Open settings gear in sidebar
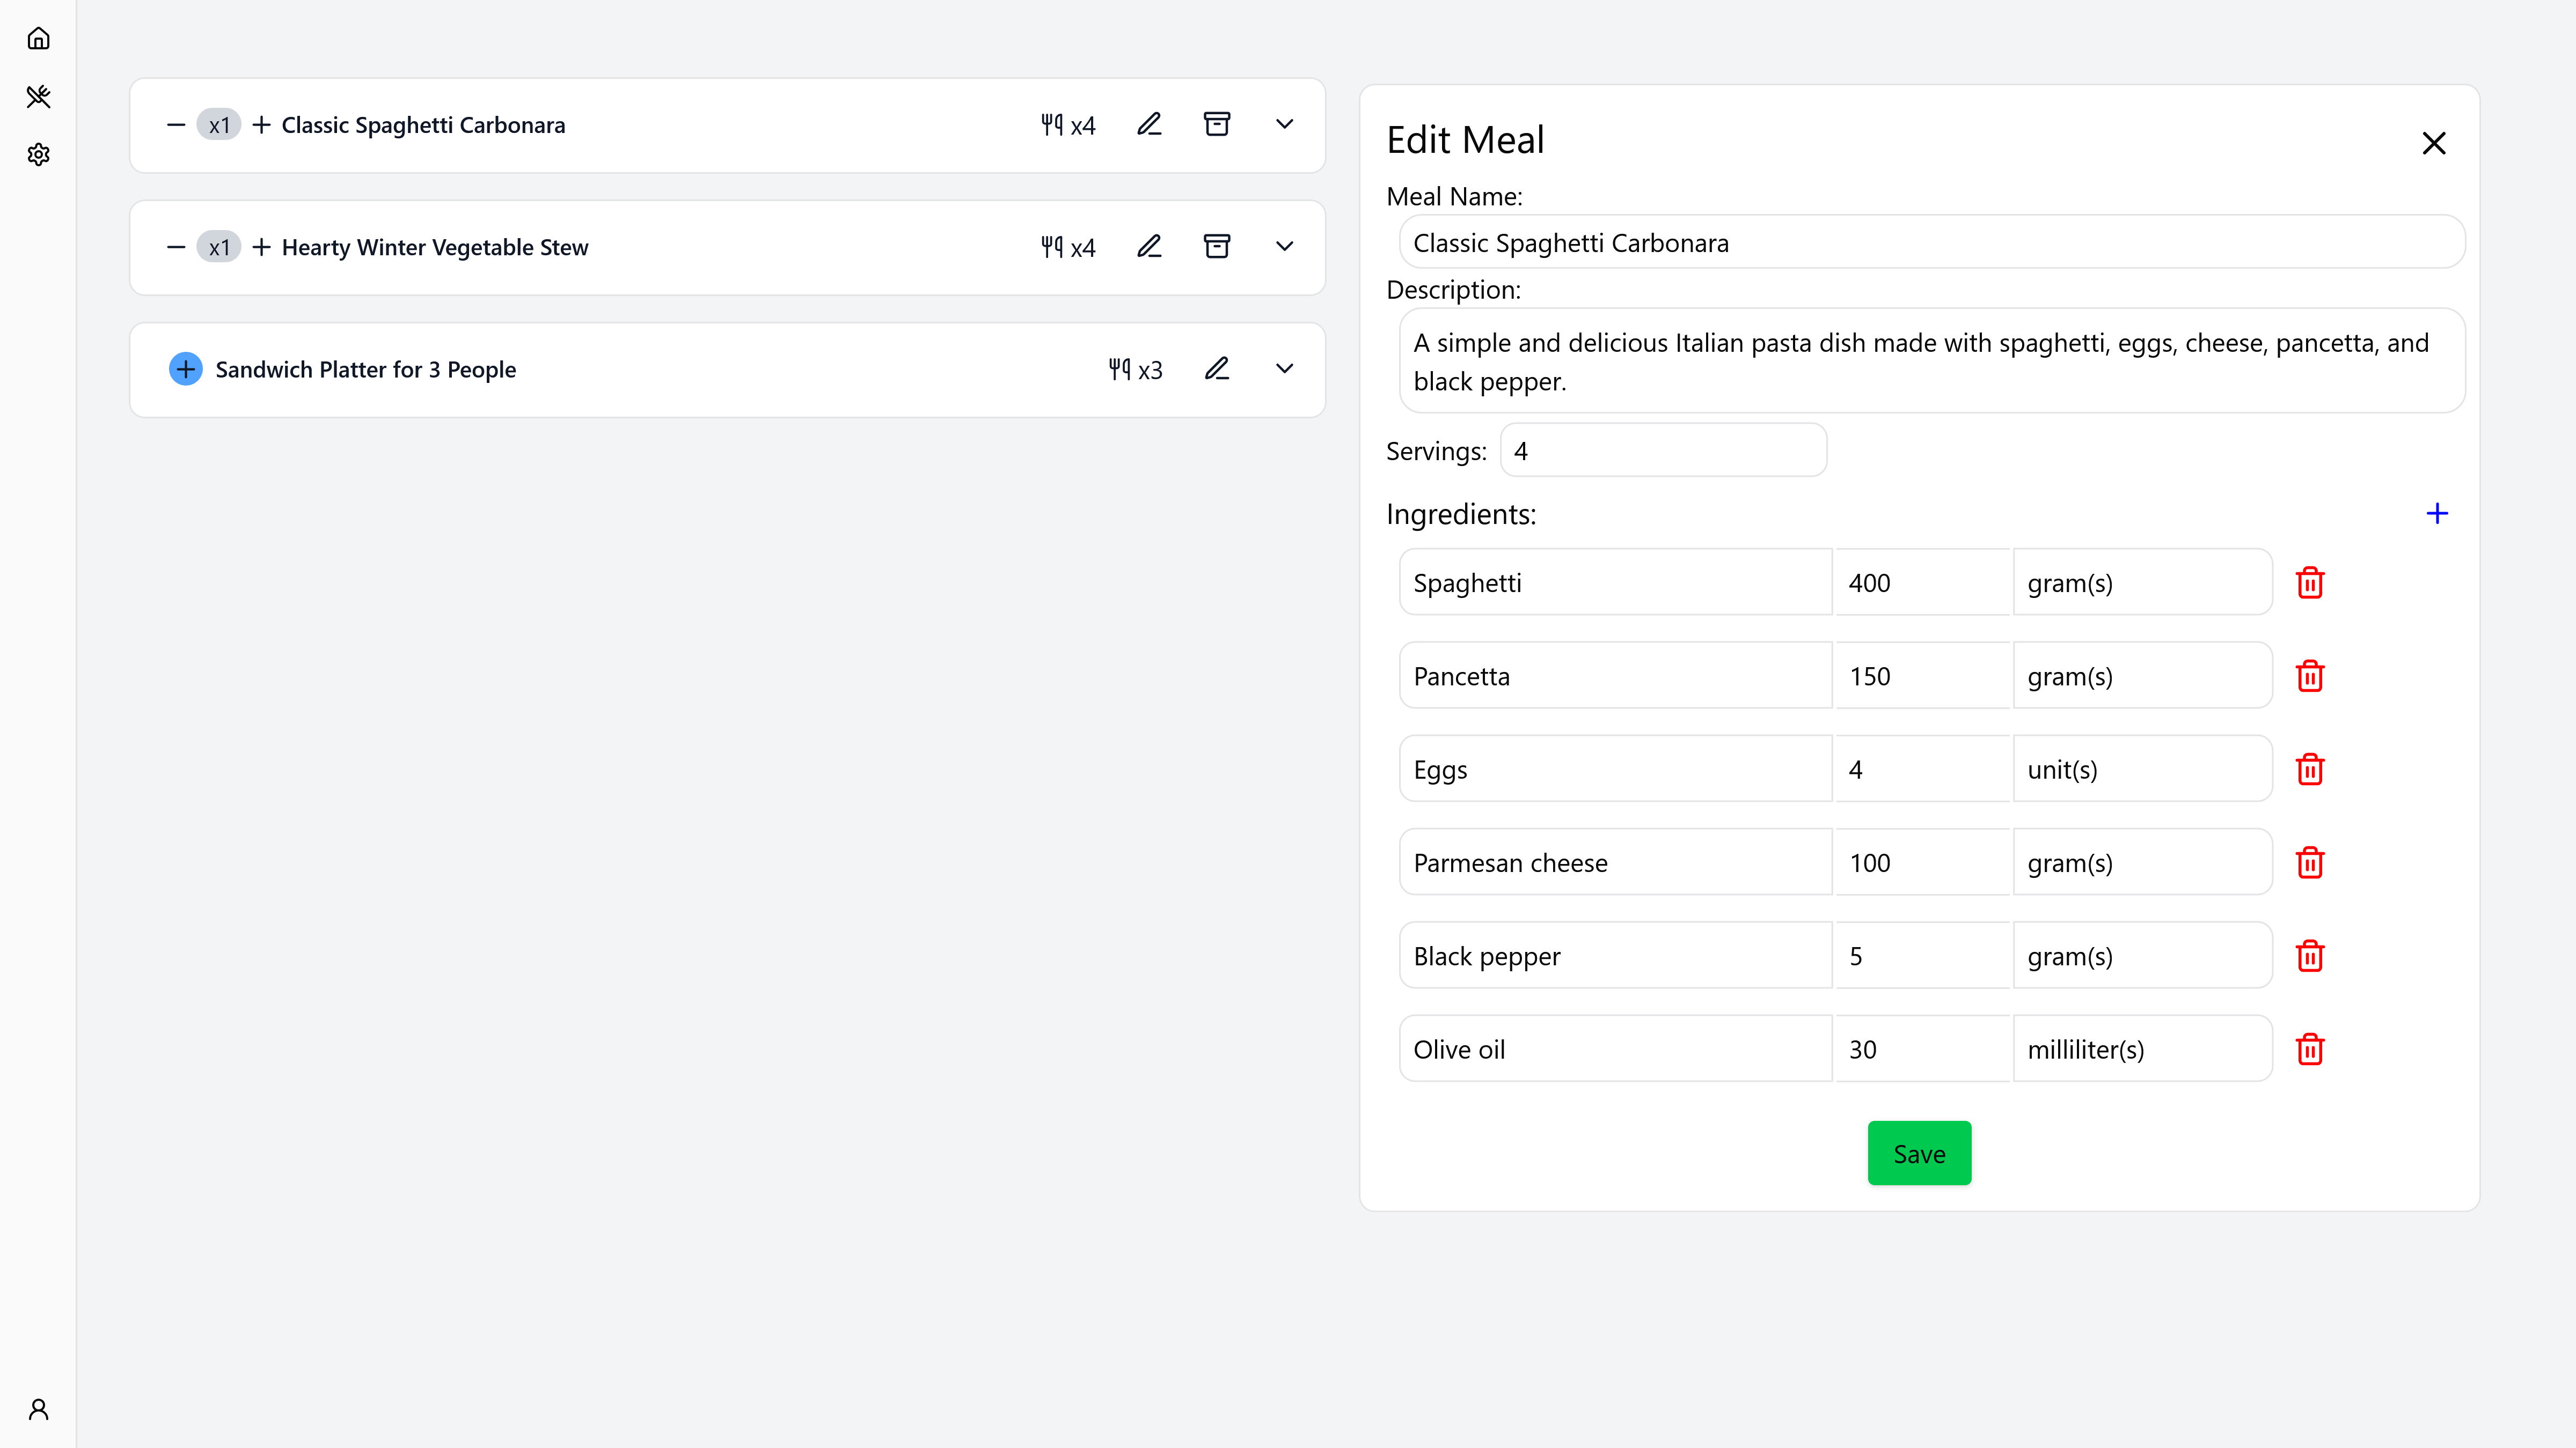The width and height of the screenshot is (2576, 1448). tap(38, 155)
